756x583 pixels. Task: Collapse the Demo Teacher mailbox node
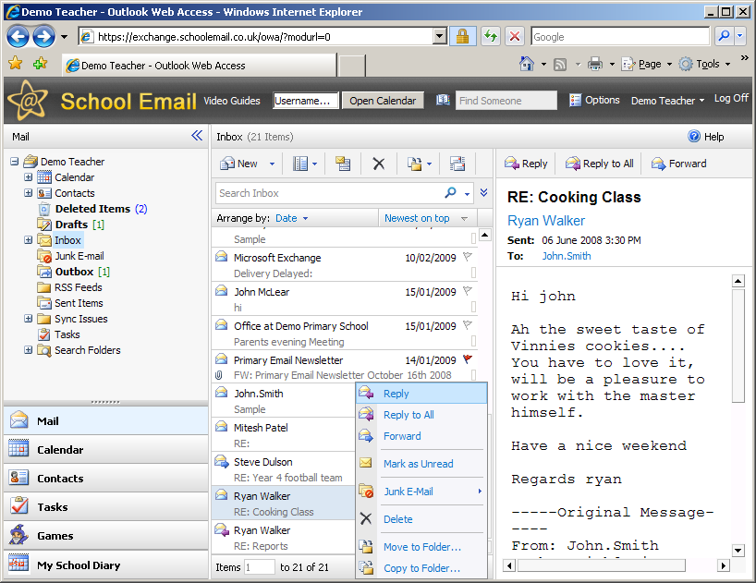15,161
